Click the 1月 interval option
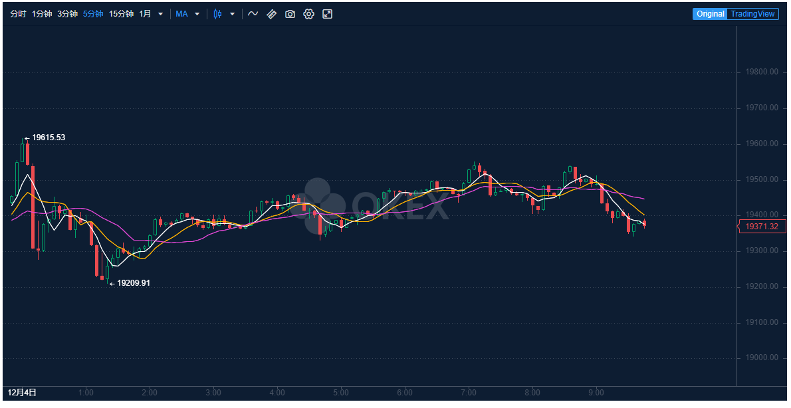Screen dimensions: 791x408 (x=145, y=14)
